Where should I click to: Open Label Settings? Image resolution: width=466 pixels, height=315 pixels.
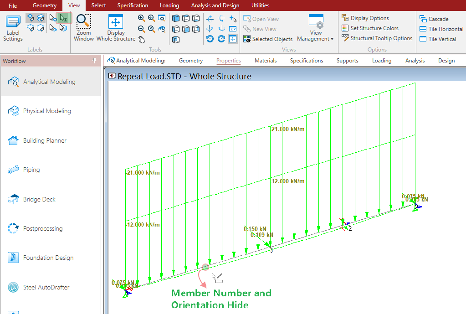13,28
